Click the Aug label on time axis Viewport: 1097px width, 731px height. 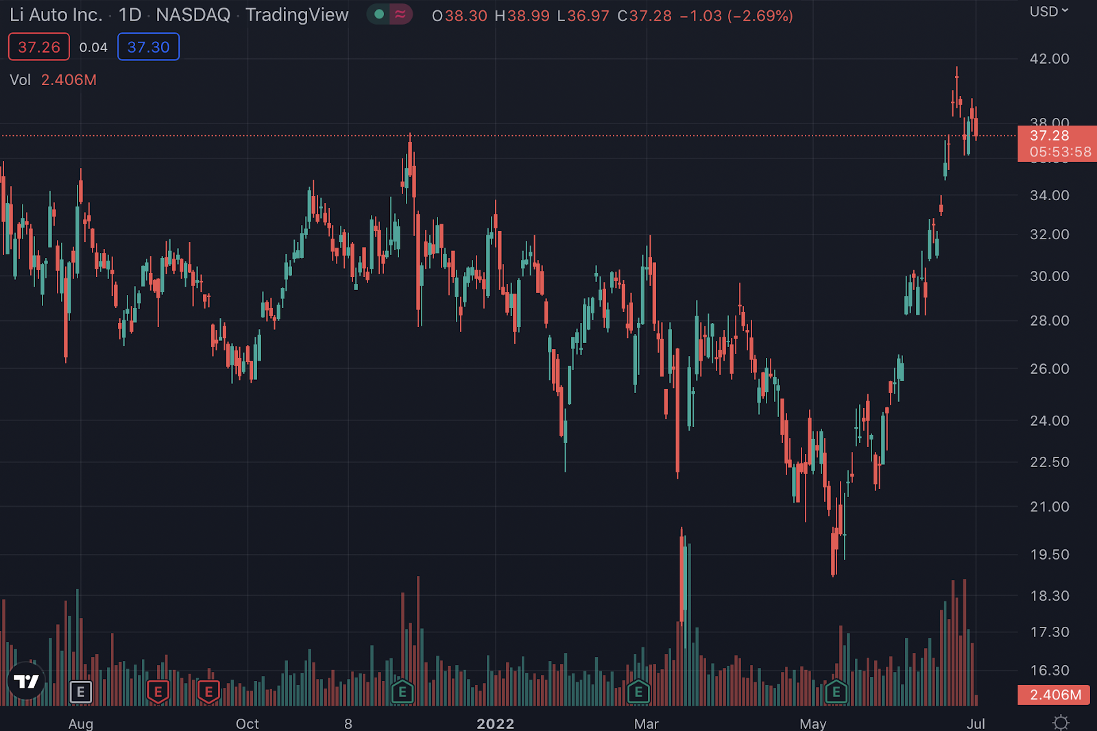click(81, 723)
